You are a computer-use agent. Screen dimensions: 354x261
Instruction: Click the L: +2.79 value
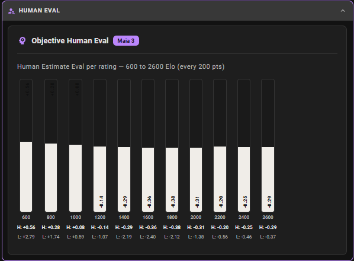tap(26, 237)
